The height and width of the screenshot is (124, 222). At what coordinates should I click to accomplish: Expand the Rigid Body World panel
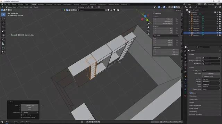coord(195,105)
